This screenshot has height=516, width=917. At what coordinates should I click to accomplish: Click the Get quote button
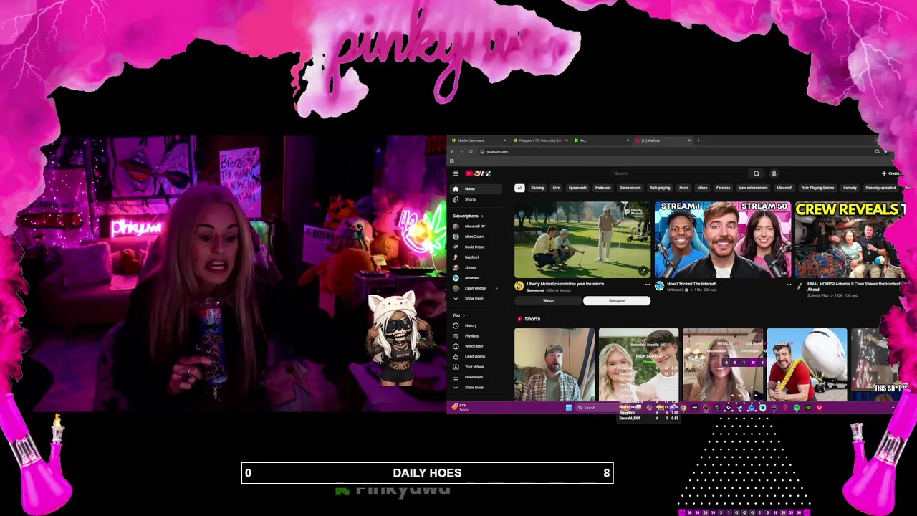tap(617, 301)
